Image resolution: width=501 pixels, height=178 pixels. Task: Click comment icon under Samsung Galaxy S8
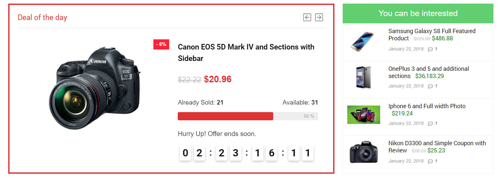point(430,49)
